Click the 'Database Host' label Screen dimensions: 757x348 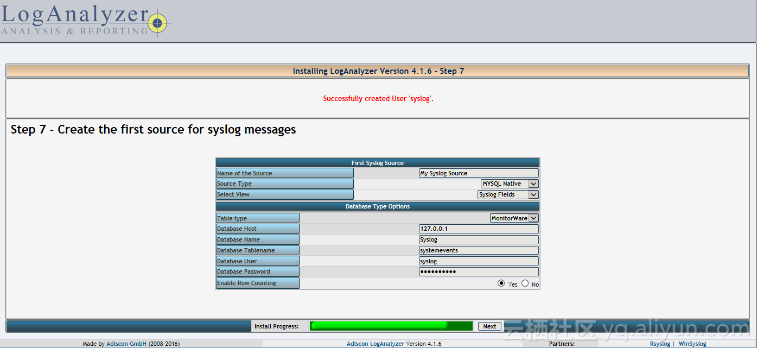coord(258,229)
